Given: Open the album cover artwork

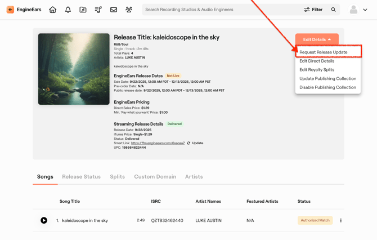Looking at the screenshot, I should click(x=74, y=69).
